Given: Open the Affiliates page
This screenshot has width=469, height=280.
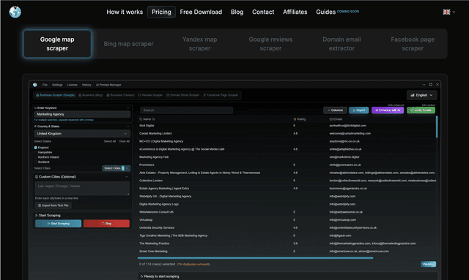Looking at the screenshot, I should [295, 12].
